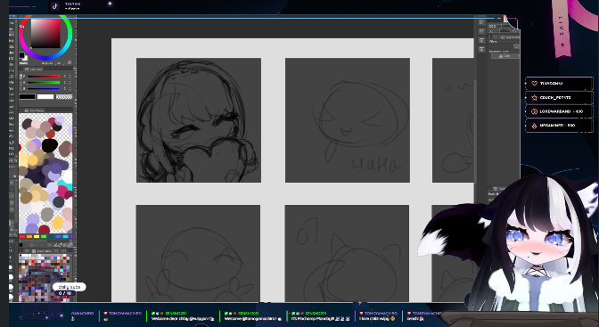Click the blue chip below the mixing palette
The image size is (599, 327).
(57, 237)
